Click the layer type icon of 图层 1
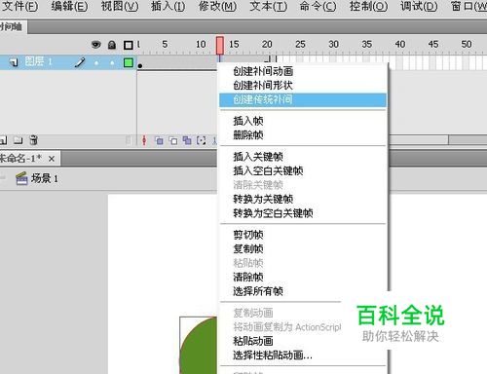Screen dimensions: 487x374 click(x=14, y=62)
